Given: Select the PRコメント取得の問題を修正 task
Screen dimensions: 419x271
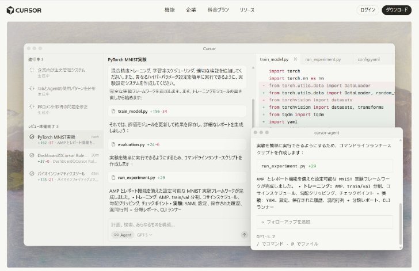Looking at the screenshot, I should tap(63, 109).
